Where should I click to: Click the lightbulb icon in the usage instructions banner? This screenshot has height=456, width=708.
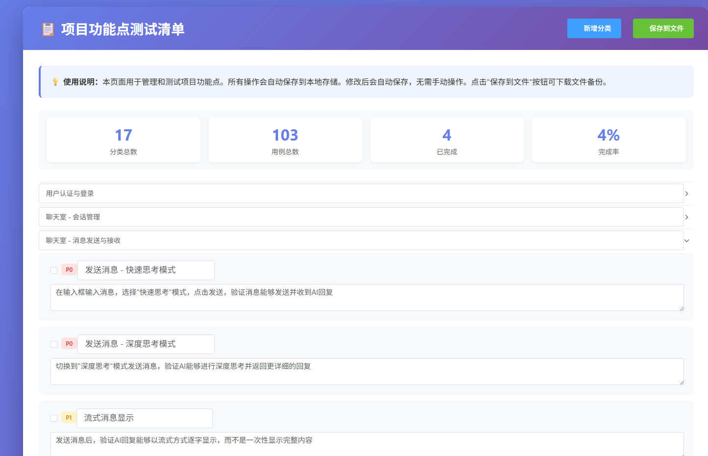click(x=55, y=81)
